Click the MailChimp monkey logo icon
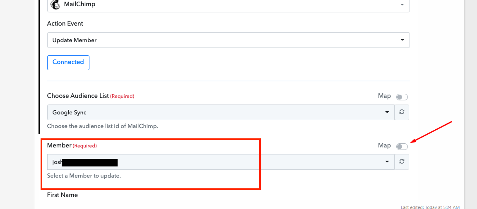Screen dimensions: 477x209 [x=55, y=4]
